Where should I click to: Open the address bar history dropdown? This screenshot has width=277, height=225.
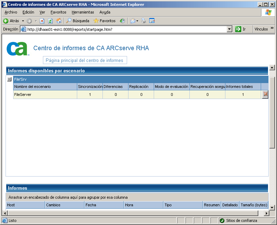point(230,29)
